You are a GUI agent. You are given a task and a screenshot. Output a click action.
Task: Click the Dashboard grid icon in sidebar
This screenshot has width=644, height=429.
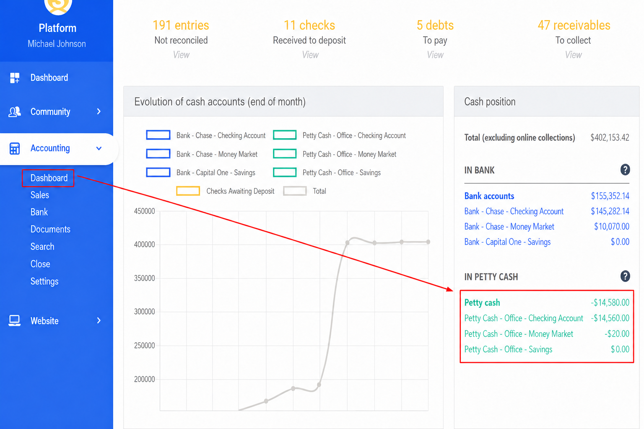(15, 78)
